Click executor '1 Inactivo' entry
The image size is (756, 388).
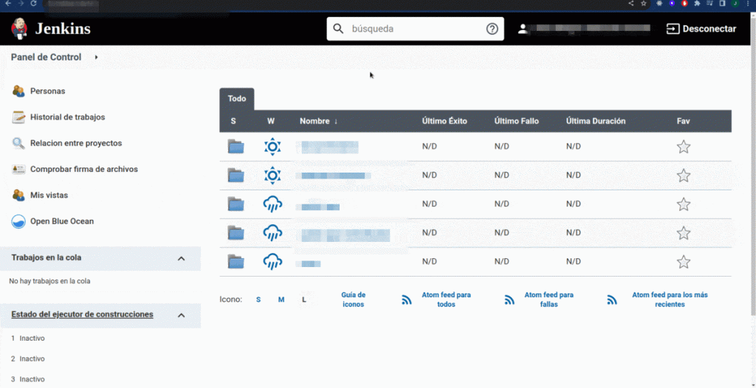[x=28, y=339]
